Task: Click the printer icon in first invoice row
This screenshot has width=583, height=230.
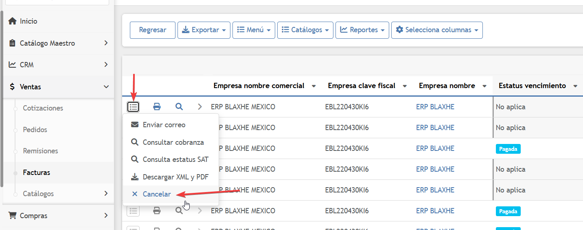Action: click(x=157, y=107)
